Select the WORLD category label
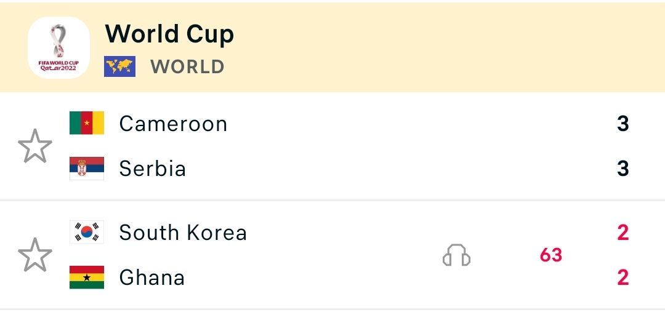665x315 pixels. point(187,66)
